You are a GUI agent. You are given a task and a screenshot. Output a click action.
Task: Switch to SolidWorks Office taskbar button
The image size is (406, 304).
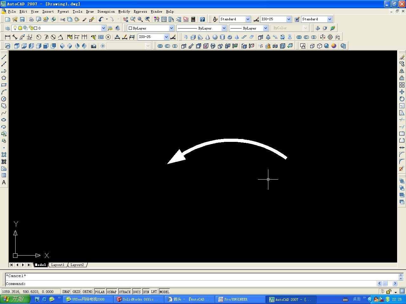pos(139,299)
